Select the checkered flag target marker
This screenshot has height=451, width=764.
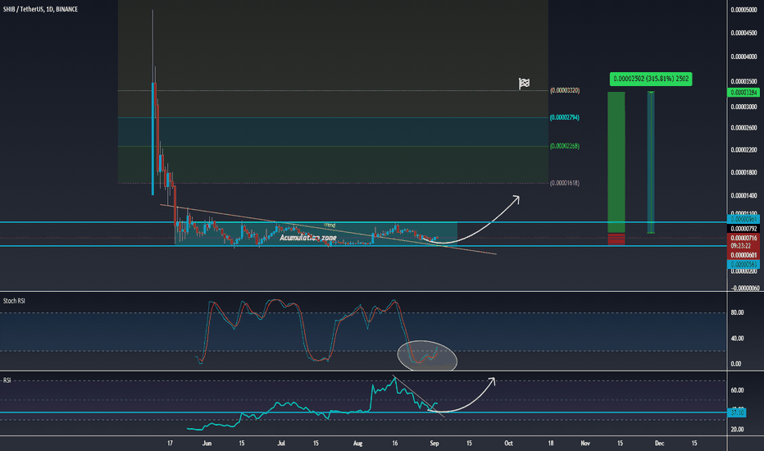pyautogui.click(x=524, y=84)
